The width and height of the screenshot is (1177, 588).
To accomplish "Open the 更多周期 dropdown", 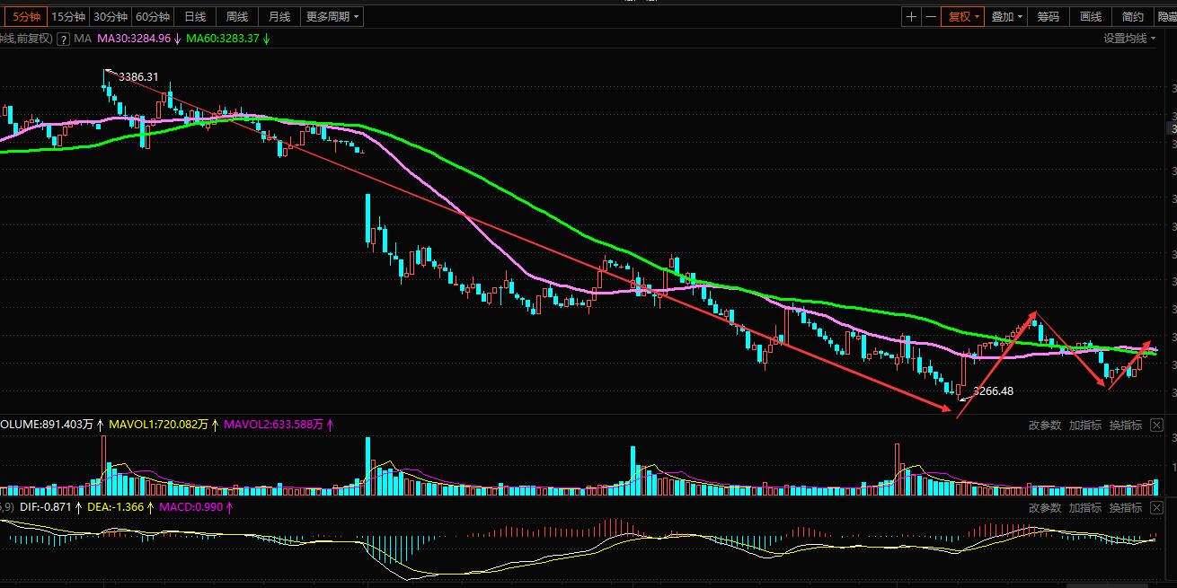I will (332, 16).
